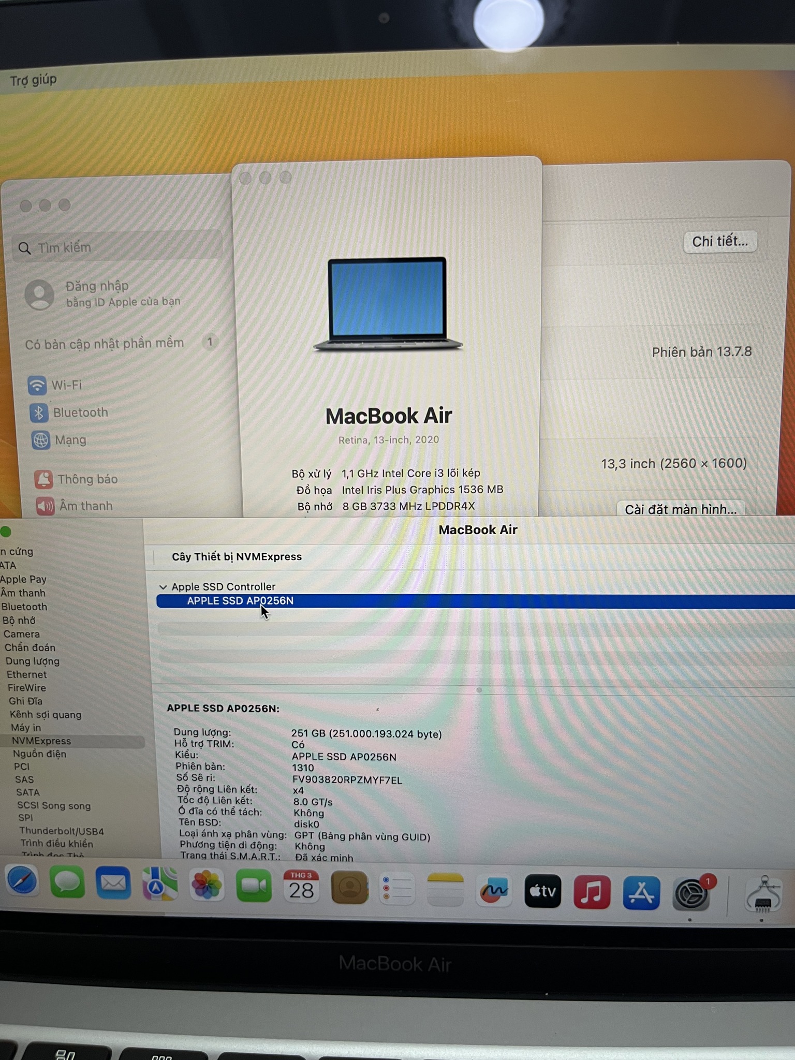The image size is (795, 1060).
Task: Collapse the Apple SSD Controller tree
Action: pos(163,587)
